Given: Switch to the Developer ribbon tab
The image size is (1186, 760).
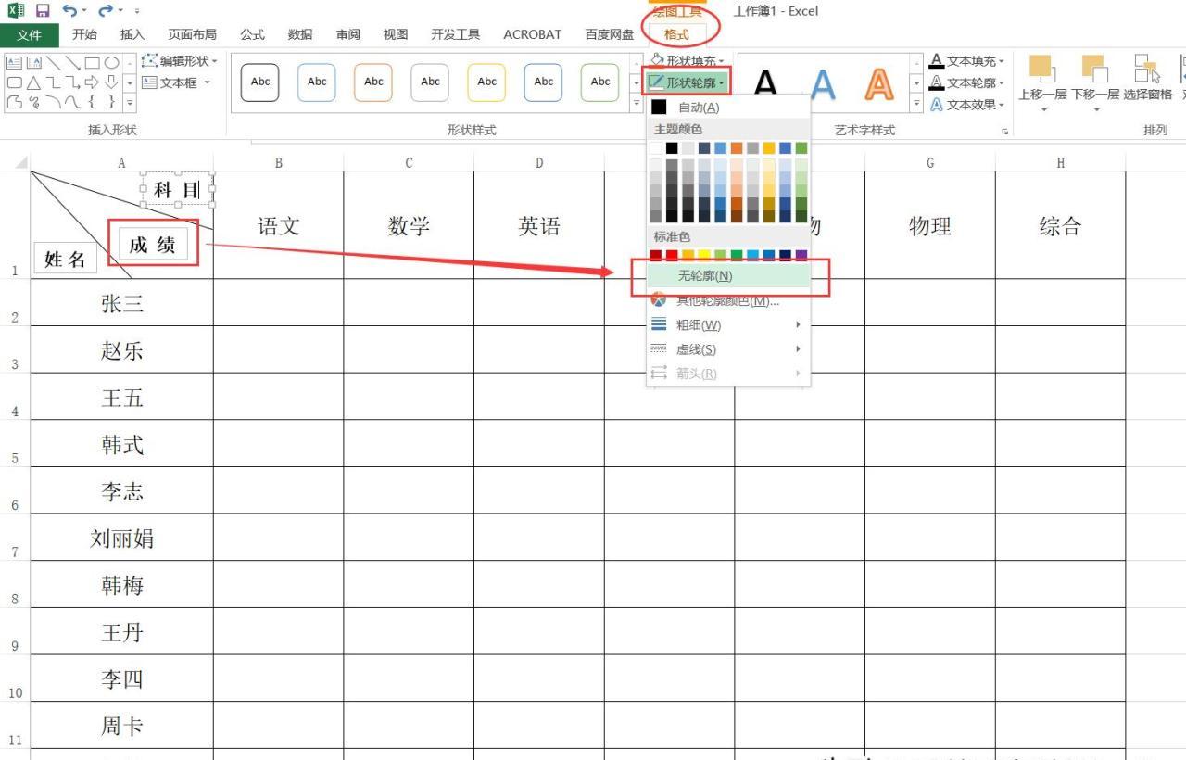Looking at the screenshot, I should click(455, 34).
